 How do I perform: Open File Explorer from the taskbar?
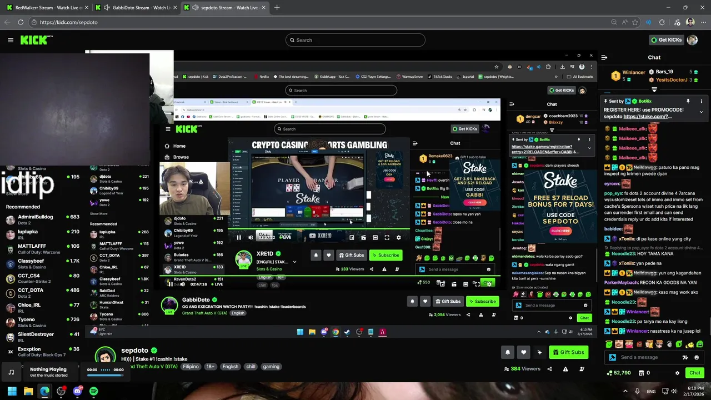(28, 392)
